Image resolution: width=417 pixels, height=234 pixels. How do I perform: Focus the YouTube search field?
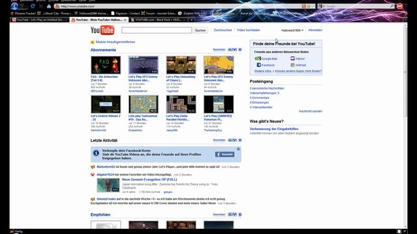156,31
